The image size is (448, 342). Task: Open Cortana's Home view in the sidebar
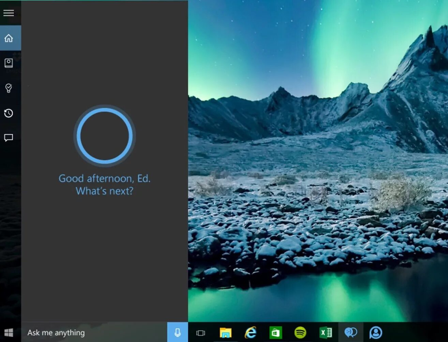click(x=8, y=38)
